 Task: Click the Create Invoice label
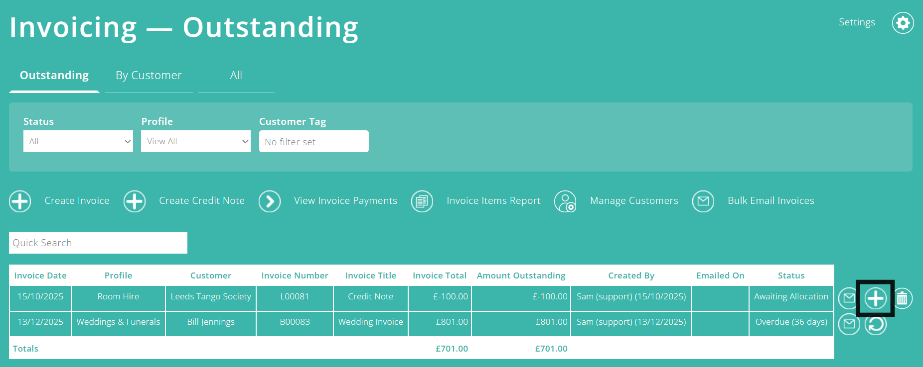[77, 201]
